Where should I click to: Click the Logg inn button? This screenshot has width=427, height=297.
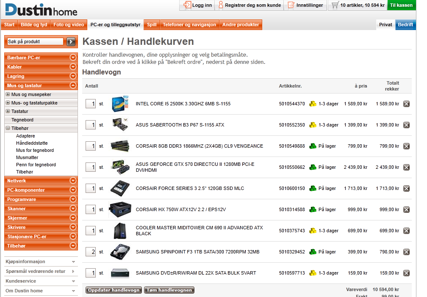tap(197, 5)
